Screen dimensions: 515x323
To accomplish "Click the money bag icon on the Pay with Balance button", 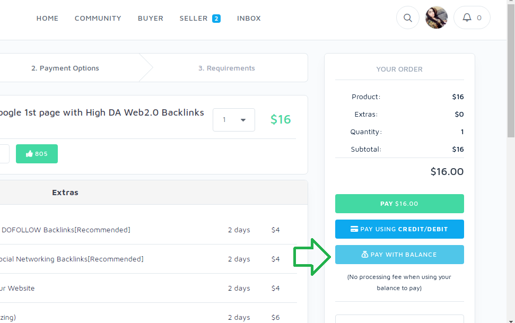I will [365, 255].
